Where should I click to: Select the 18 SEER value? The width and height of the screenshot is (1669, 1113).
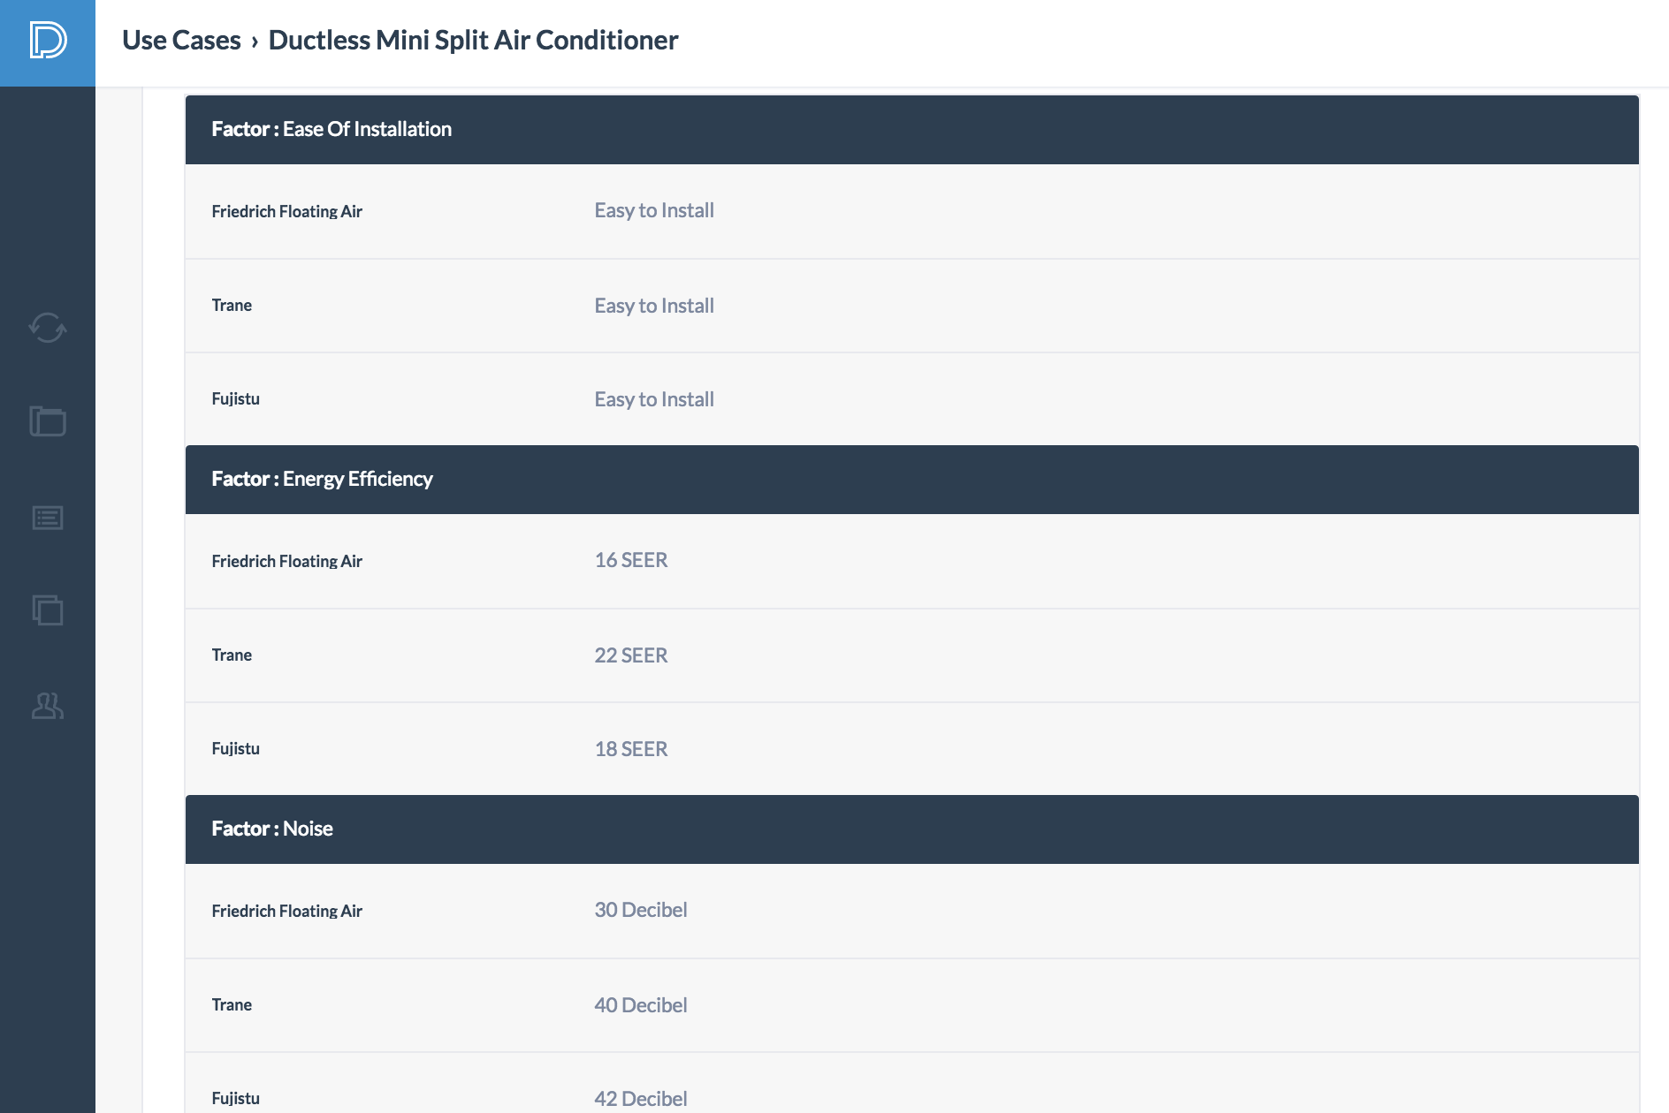(631, 749)
